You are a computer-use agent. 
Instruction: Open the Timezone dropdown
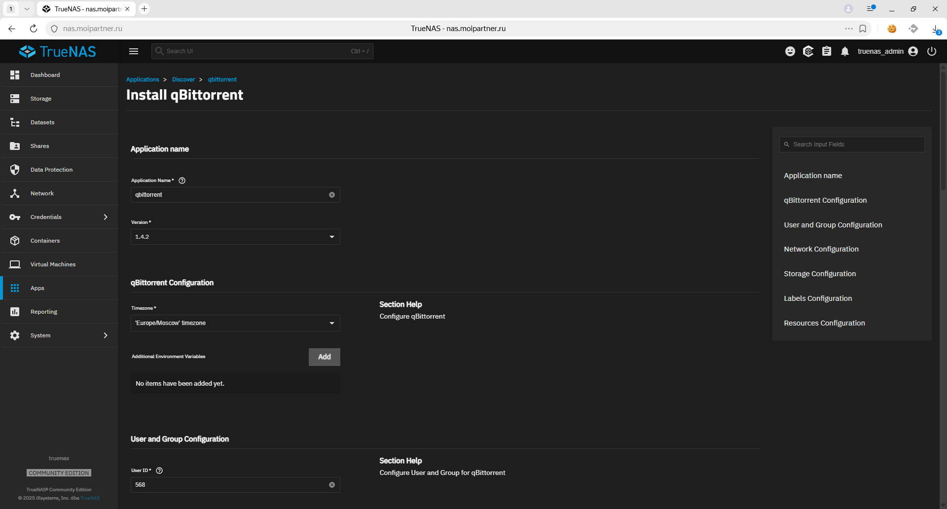235,323
